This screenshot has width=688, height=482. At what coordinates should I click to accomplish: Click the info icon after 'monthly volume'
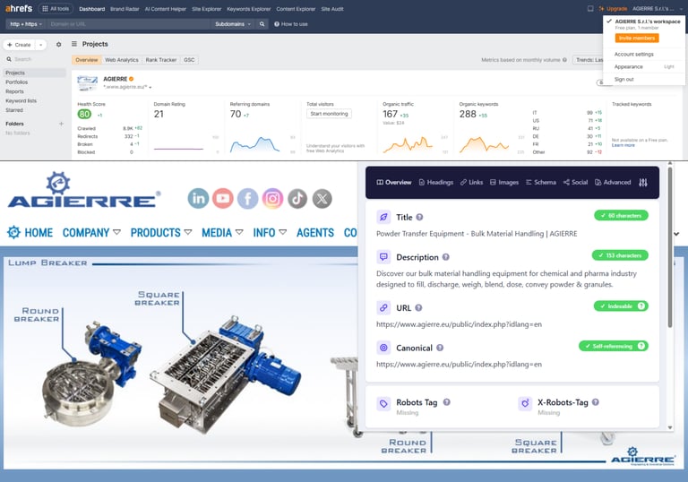tap(564, 60)
